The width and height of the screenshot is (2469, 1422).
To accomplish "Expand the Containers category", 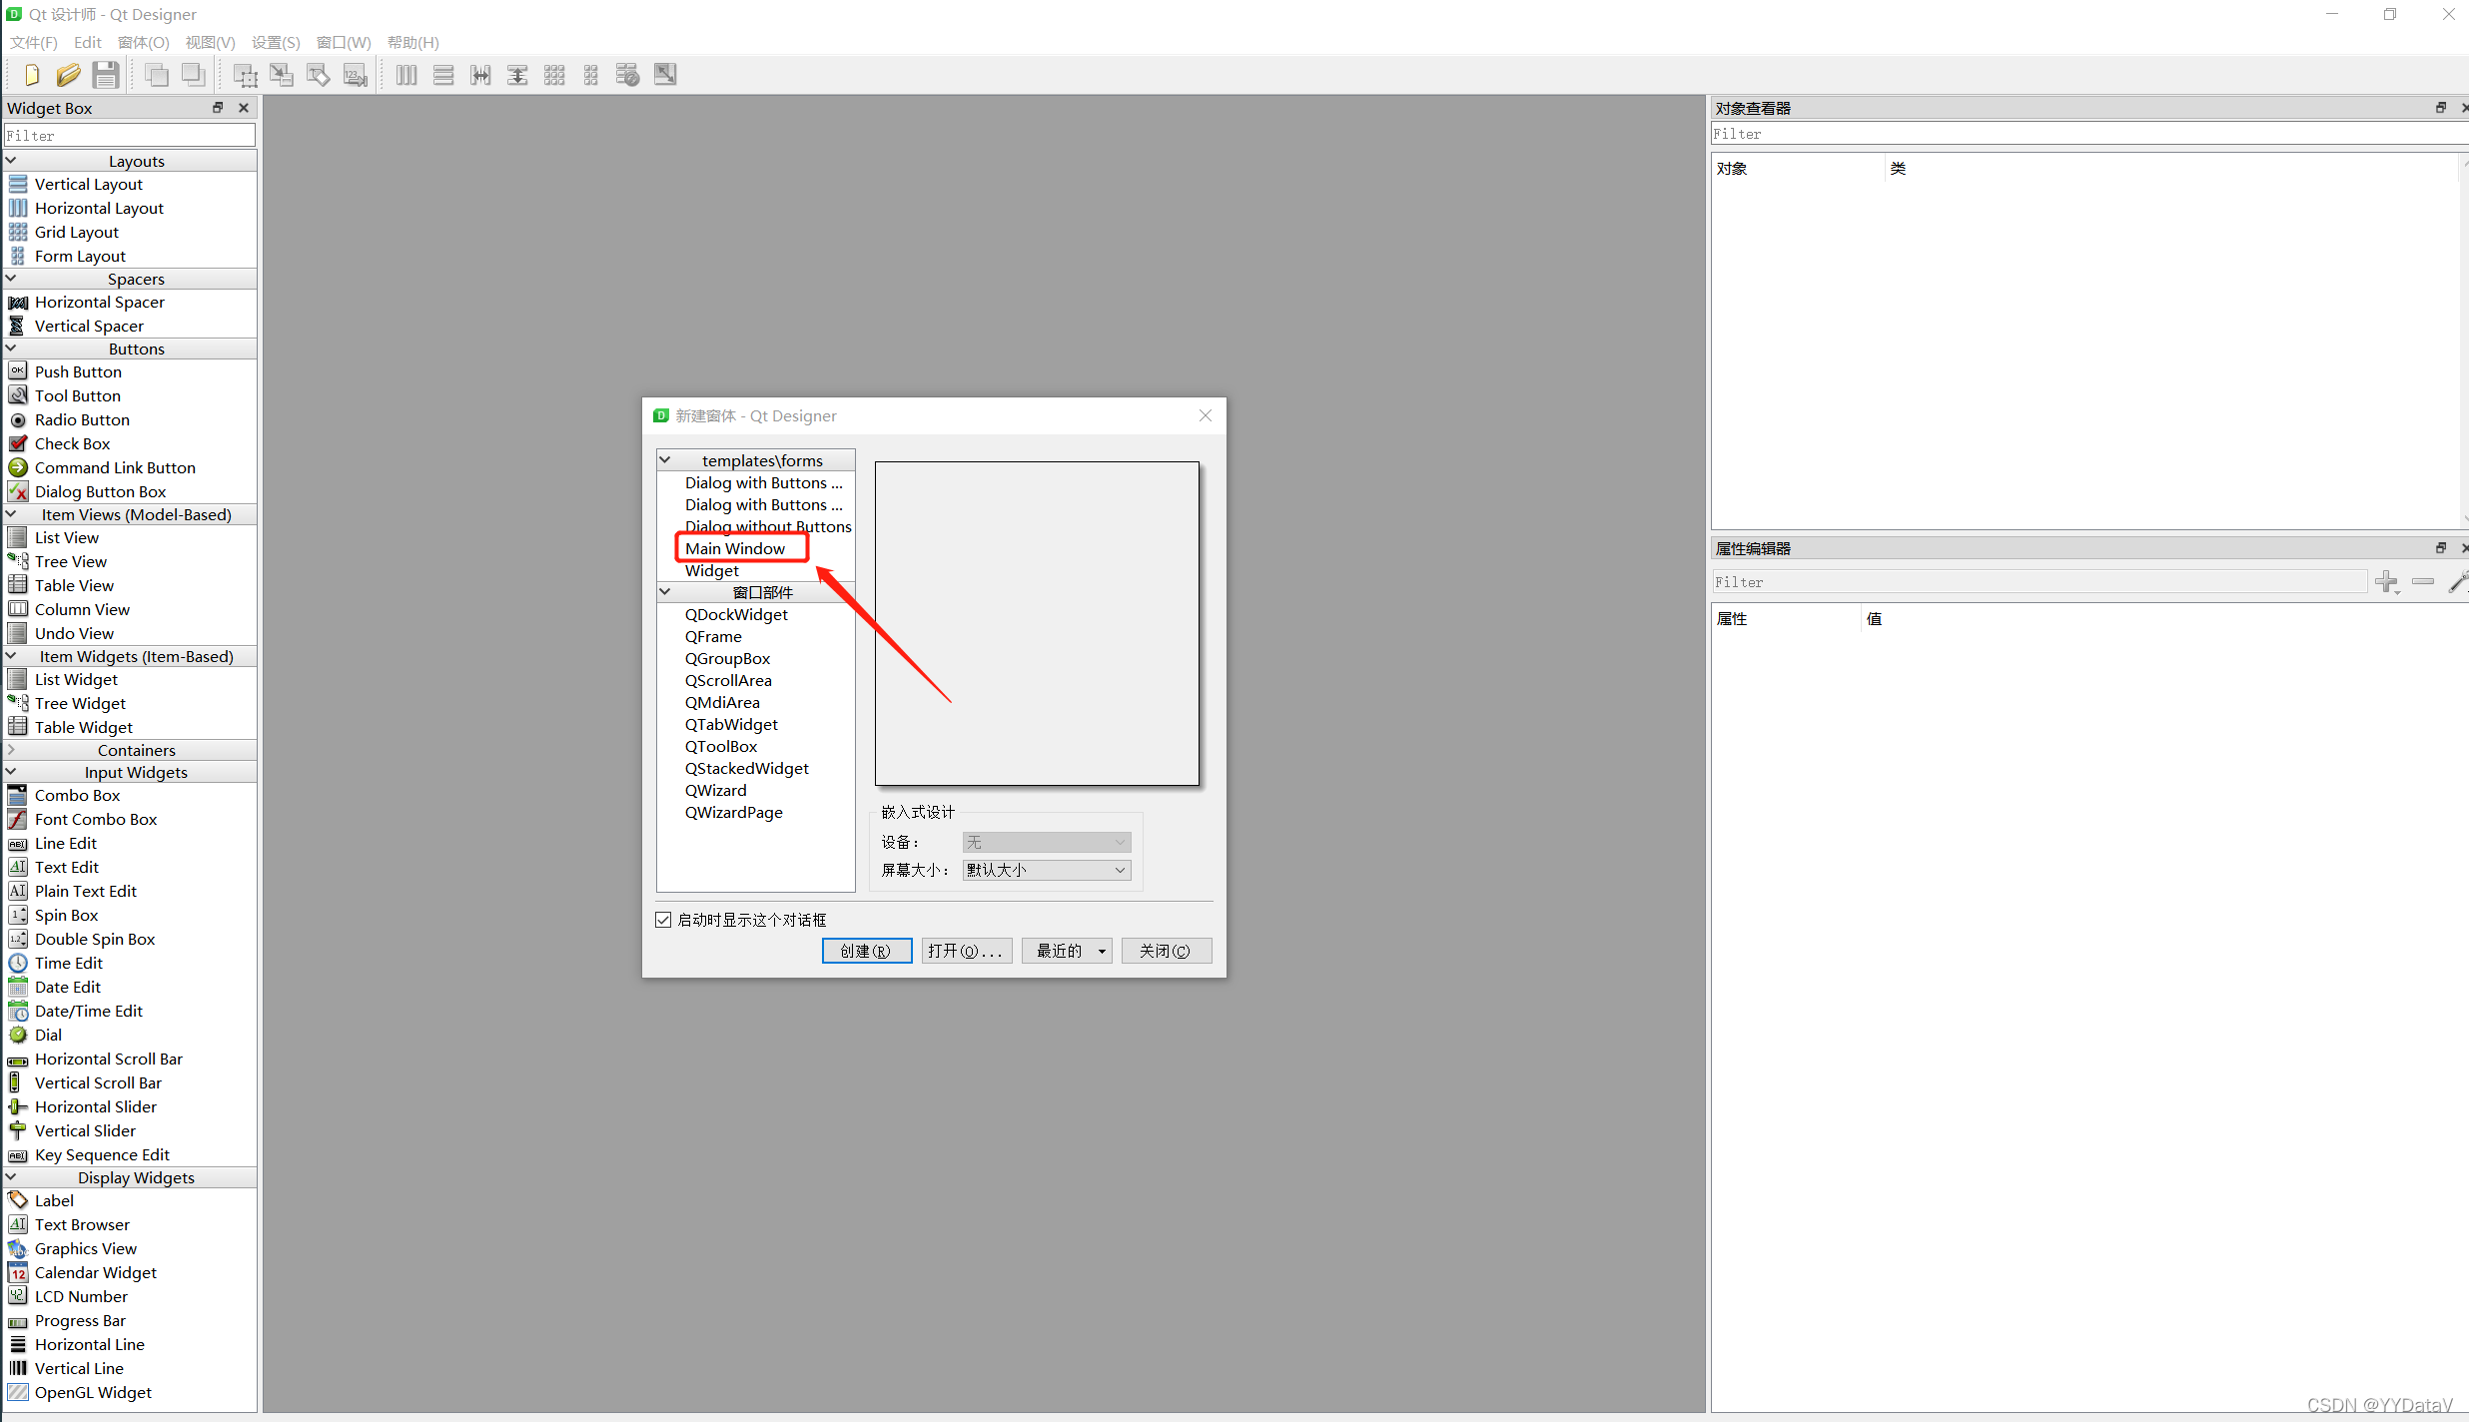I will [x=11, y=750].
